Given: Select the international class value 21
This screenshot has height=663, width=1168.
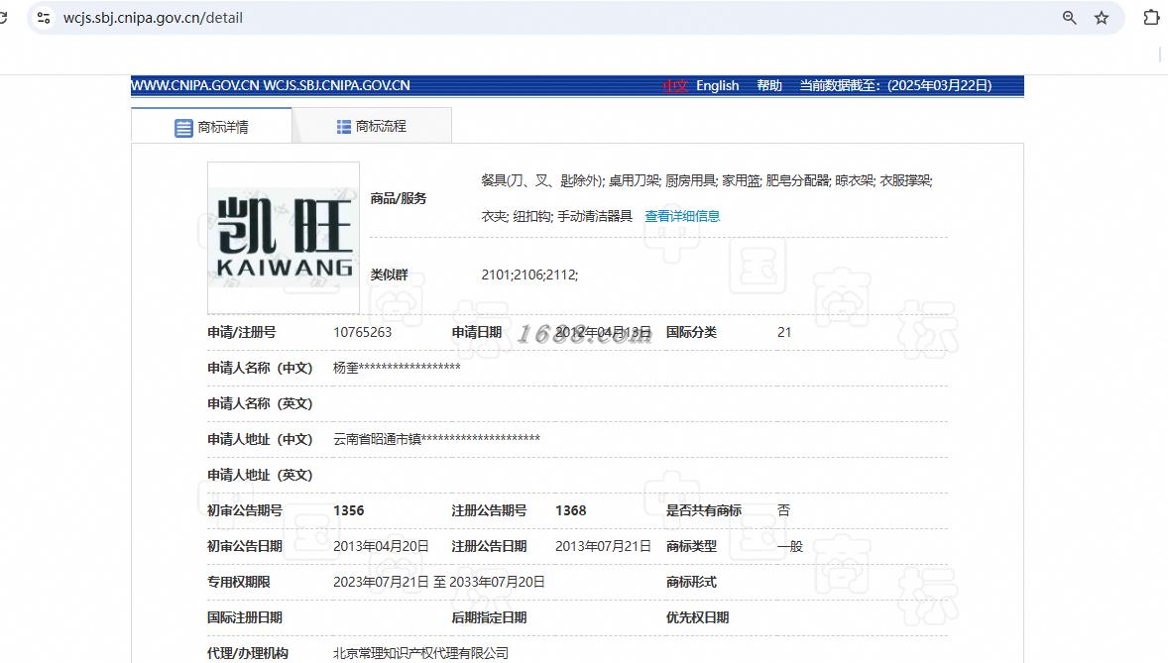Looking at the screenshot, I should pos(784,332).
